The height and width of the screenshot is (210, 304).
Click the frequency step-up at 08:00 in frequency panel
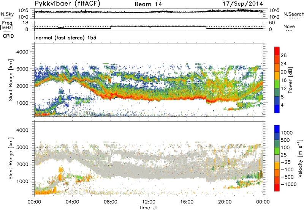point(111,27)
